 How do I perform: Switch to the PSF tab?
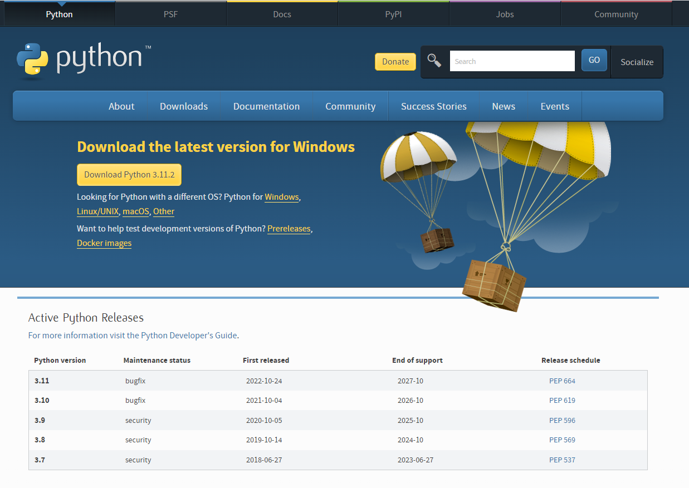pyautogui.click(x=170, y=14)
